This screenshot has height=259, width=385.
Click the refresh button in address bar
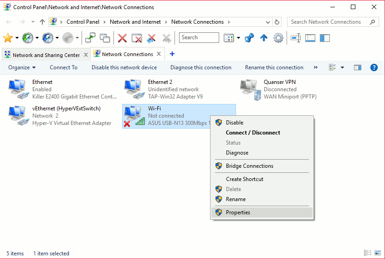(x=277, y=22)
